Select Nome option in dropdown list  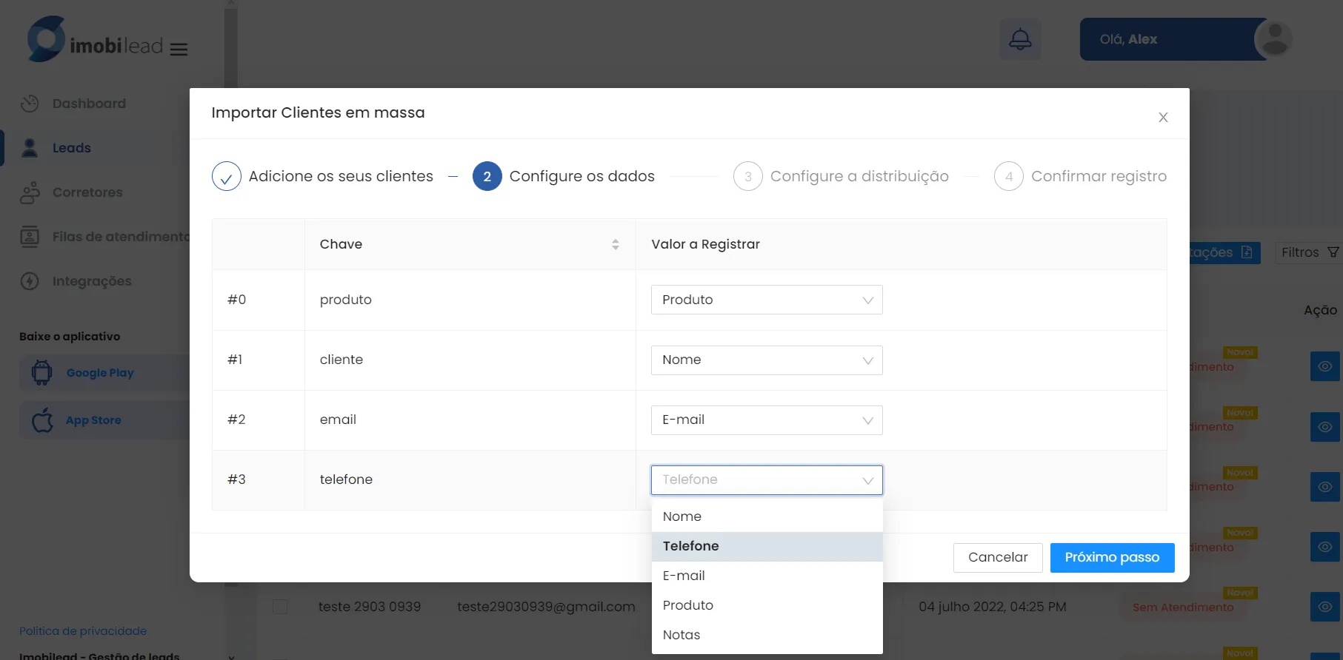pos(767,516)
